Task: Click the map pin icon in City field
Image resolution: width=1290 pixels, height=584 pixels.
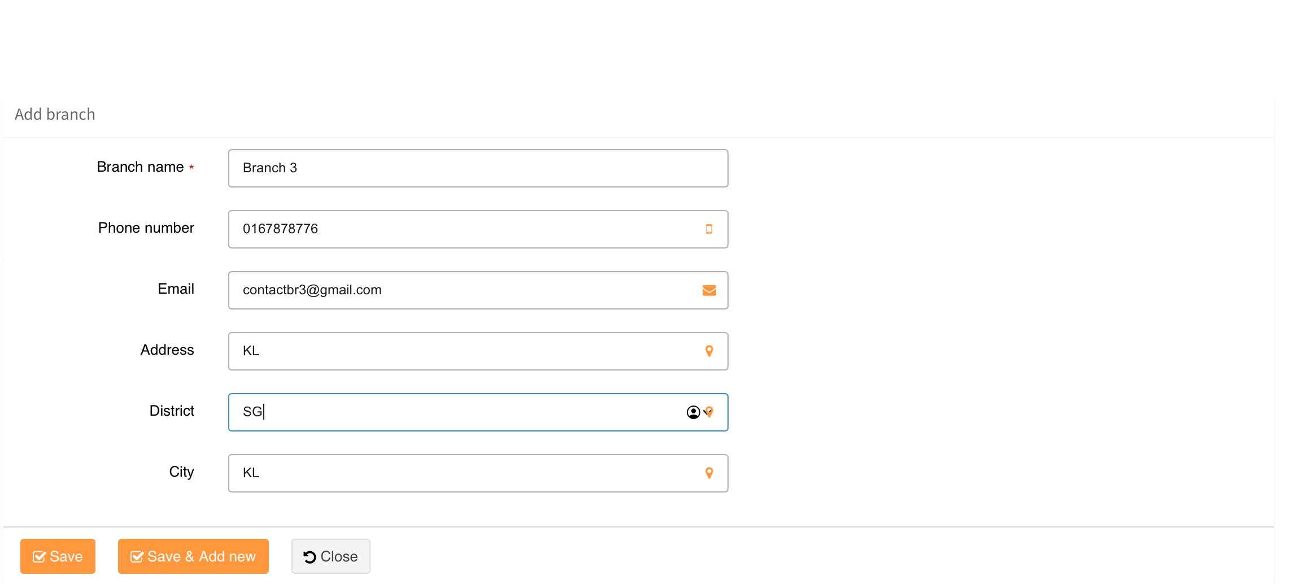Action: coord(709,473)
